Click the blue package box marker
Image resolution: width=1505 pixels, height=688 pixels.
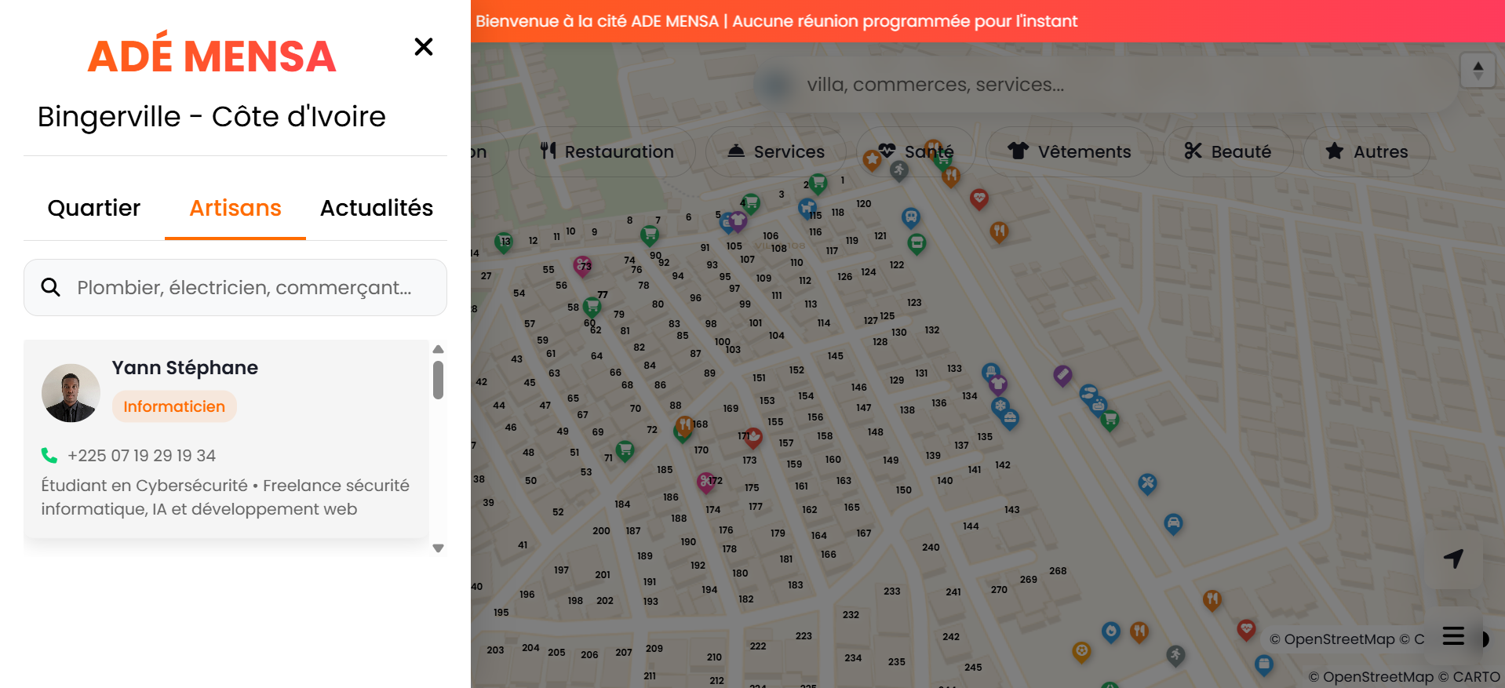(x=1263, y=665)
